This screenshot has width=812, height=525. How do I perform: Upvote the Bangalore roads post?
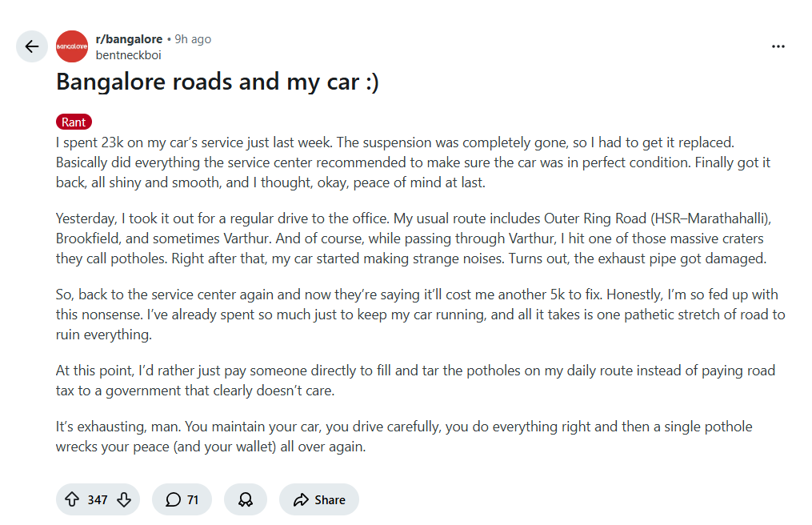(72, 499)
